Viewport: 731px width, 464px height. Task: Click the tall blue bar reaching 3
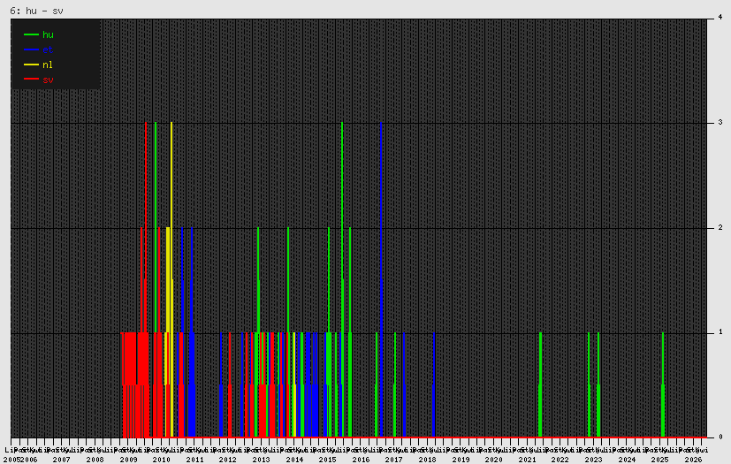click(381, 280)
